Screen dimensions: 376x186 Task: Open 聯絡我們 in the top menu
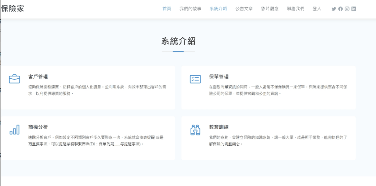tap(296, 9)
